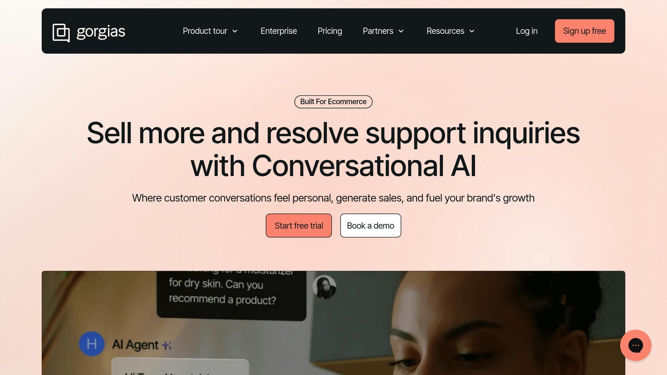The image size is (667, 375).
Task: Go to the Pricing page
Action: pyautogui.click(x=330, y=31)
